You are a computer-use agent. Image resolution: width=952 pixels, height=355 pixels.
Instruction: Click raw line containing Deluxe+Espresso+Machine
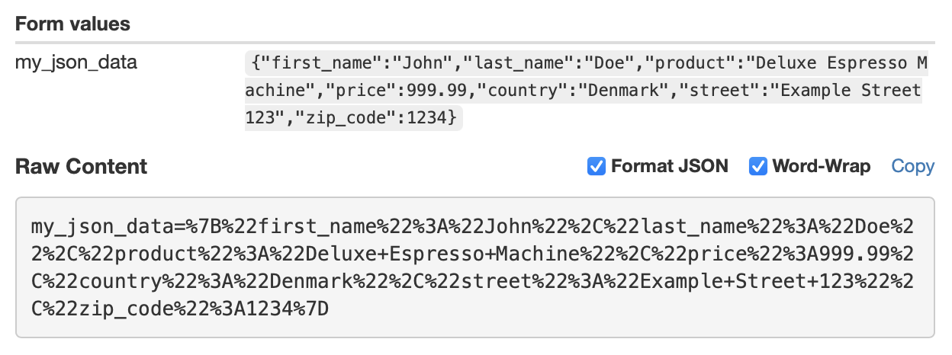click(x=473, y=254)
